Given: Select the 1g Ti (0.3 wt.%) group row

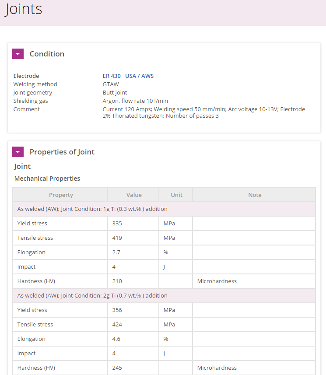Looking at the screenshot, I should pyautogui.click(x=92, y=209).
